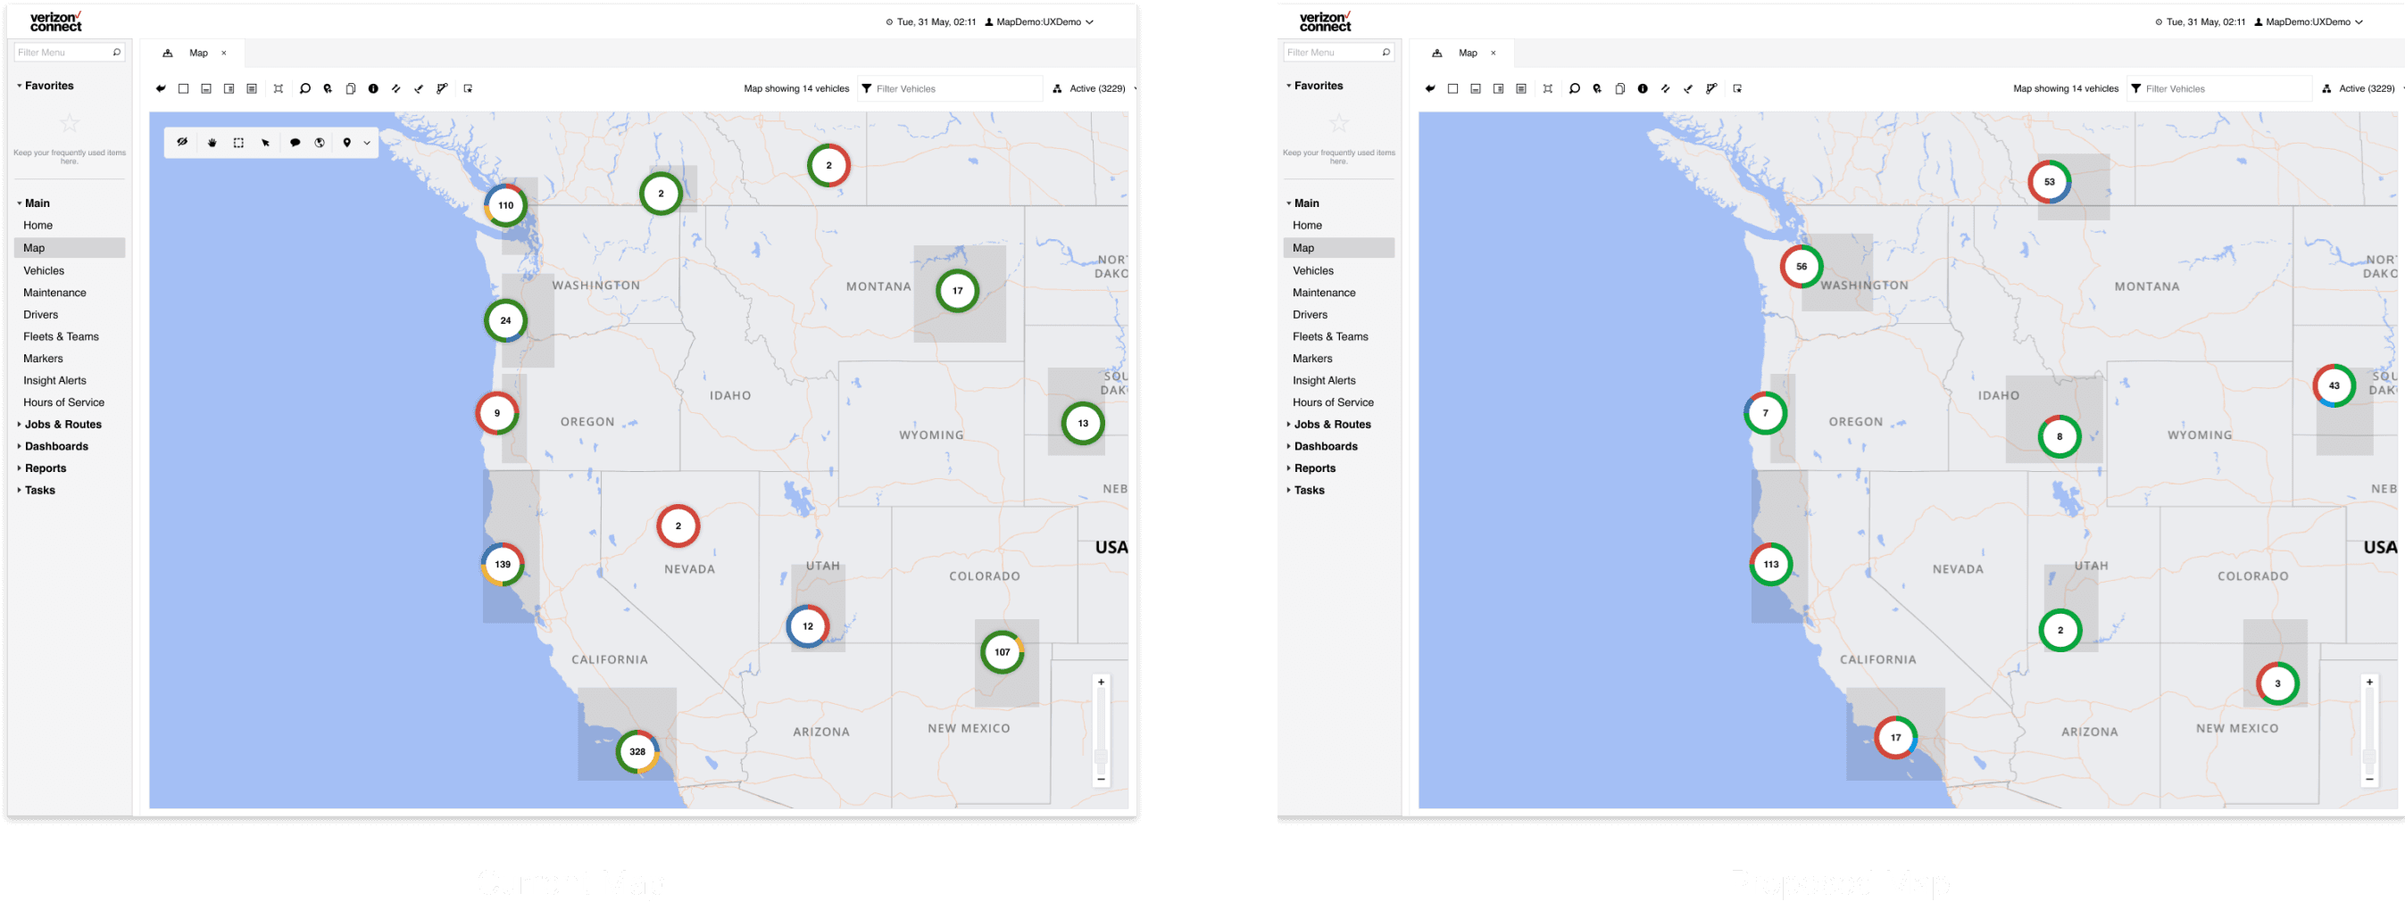Select the arrow pointer tool on map toolbar
Screen dimensions: 2405x902
coord(266,143)
